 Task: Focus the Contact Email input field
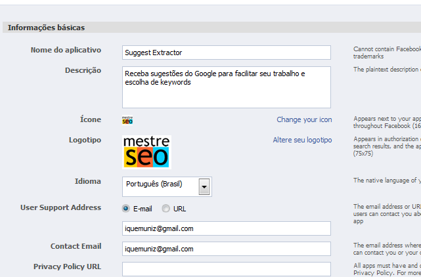pos(226,249)
